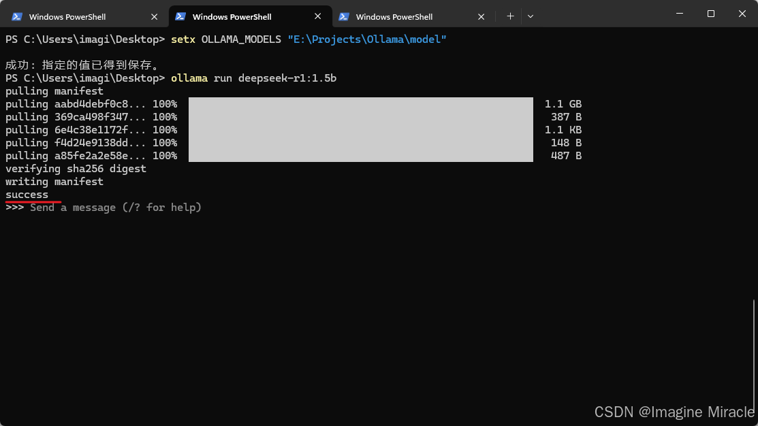Click 'run deepseek-r1:1.5b' argument text
The image size is (758, 426).
[275, 78]
